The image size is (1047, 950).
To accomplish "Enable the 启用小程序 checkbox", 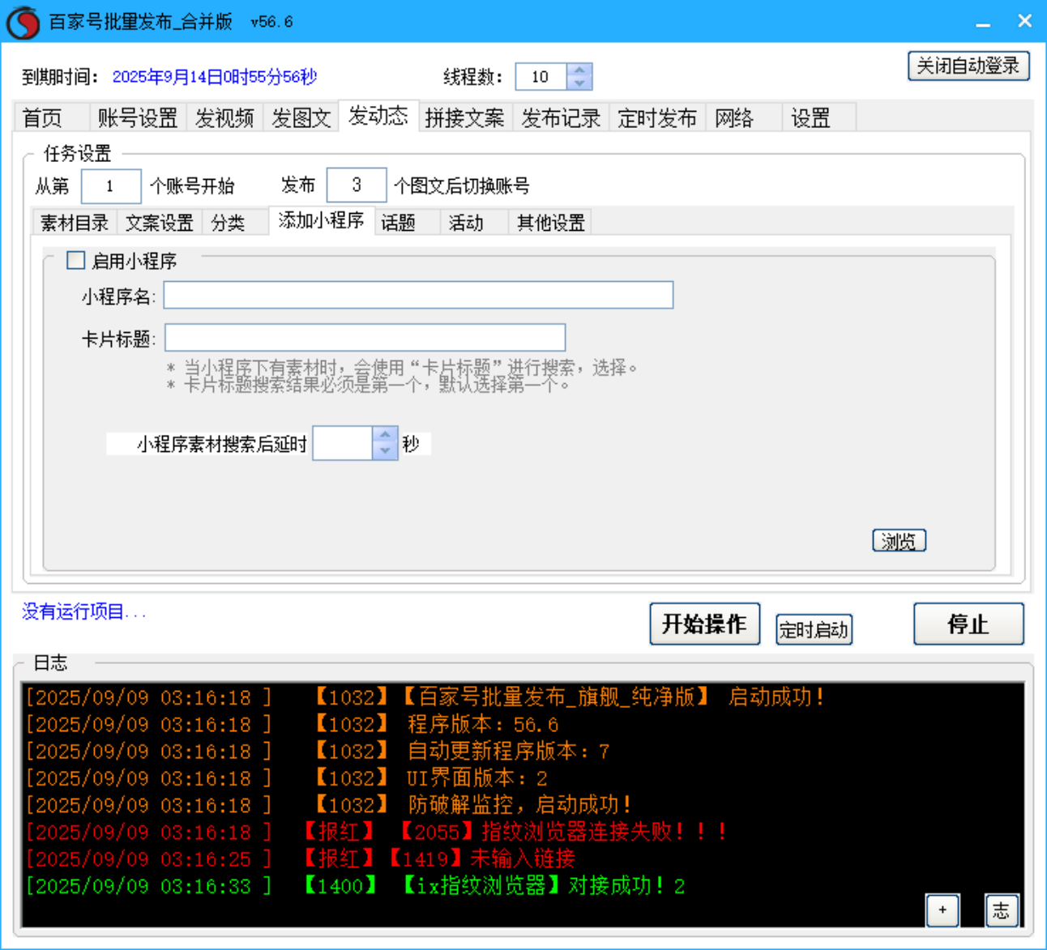I will click(76, 260).
